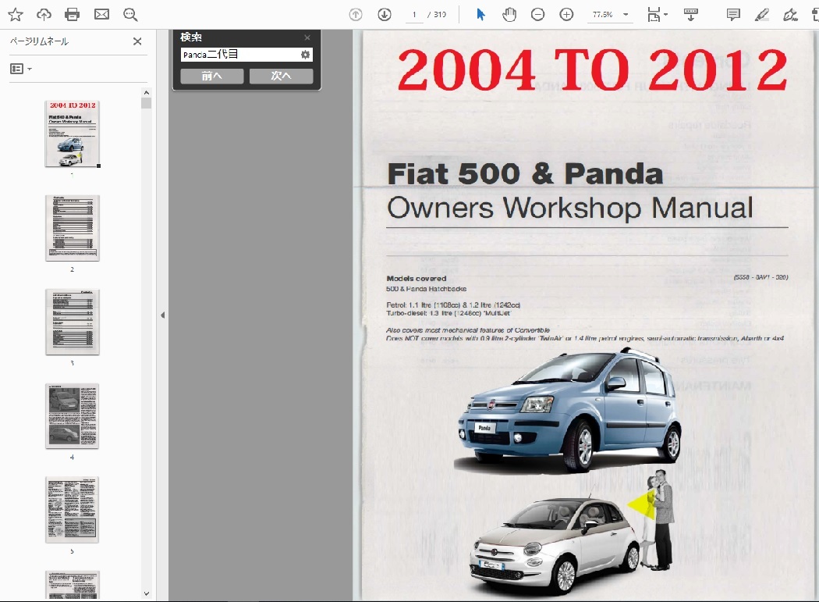This screenshot has height=602, width=819.
Task: Click the 'Turbo-diesel: 1.3 litre' line
Action: coord(448,313)
